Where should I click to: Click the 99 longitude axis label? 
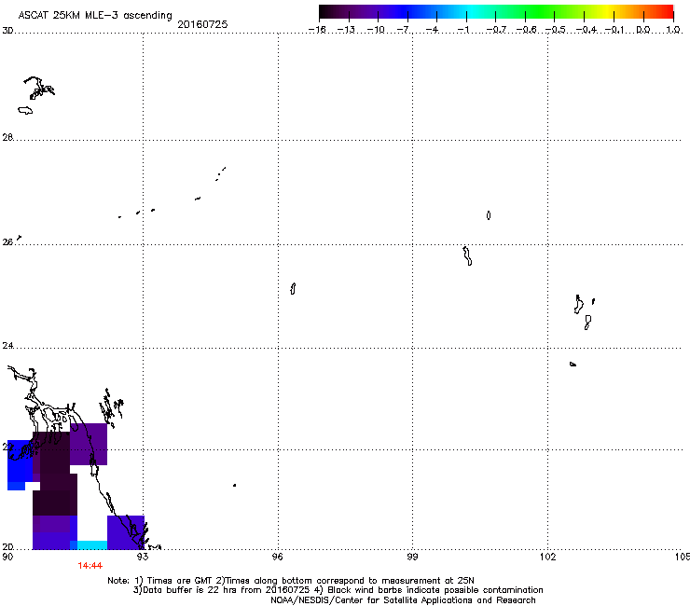pos(412,557)
